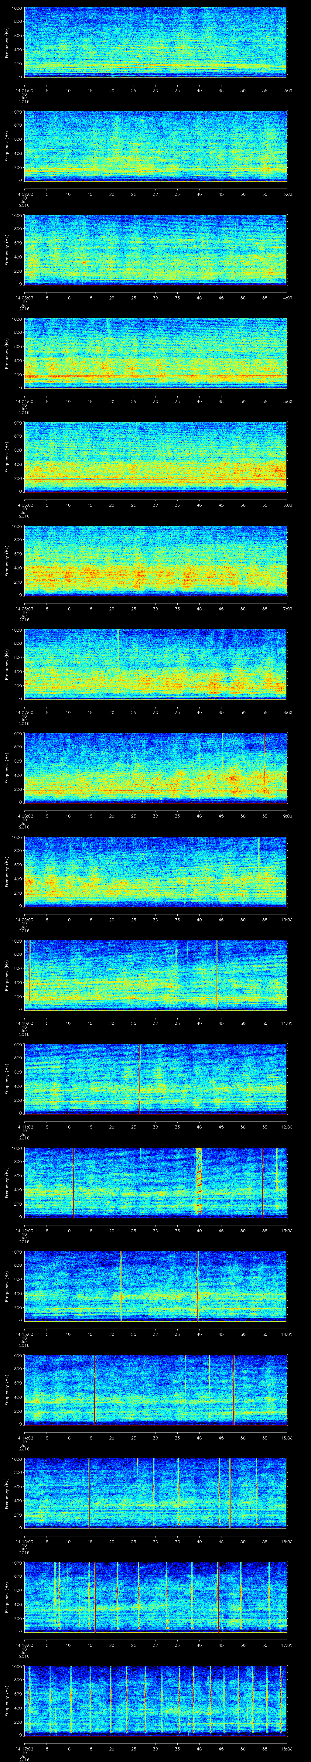This screenshot has height=1762, width=311.
Task: Click Frequency (Hz) label of 14:17:00 panel
Action: [x=7, y=1700]
